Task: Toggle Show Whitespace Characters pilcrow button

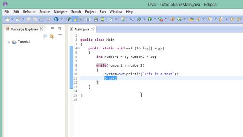Action: [88, 19]
